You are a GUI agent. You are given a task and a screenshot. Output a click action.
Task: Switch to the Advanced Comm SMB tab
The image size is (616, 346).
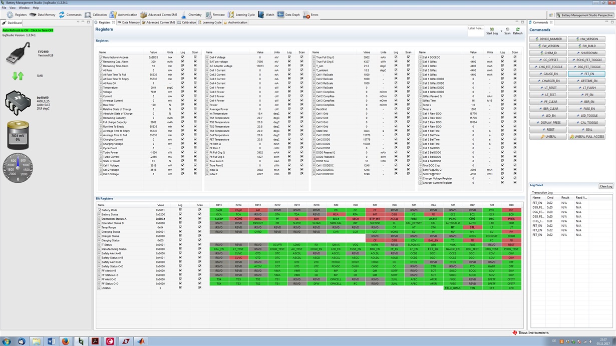(x=159, y=23)
